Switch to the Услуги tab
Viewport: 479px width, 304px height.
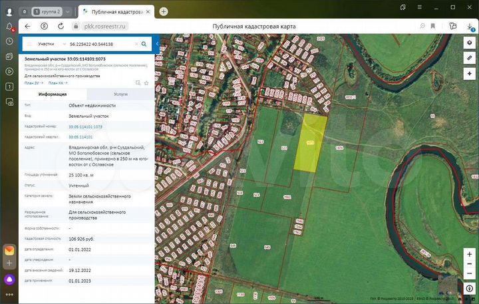tap(120, 94)
